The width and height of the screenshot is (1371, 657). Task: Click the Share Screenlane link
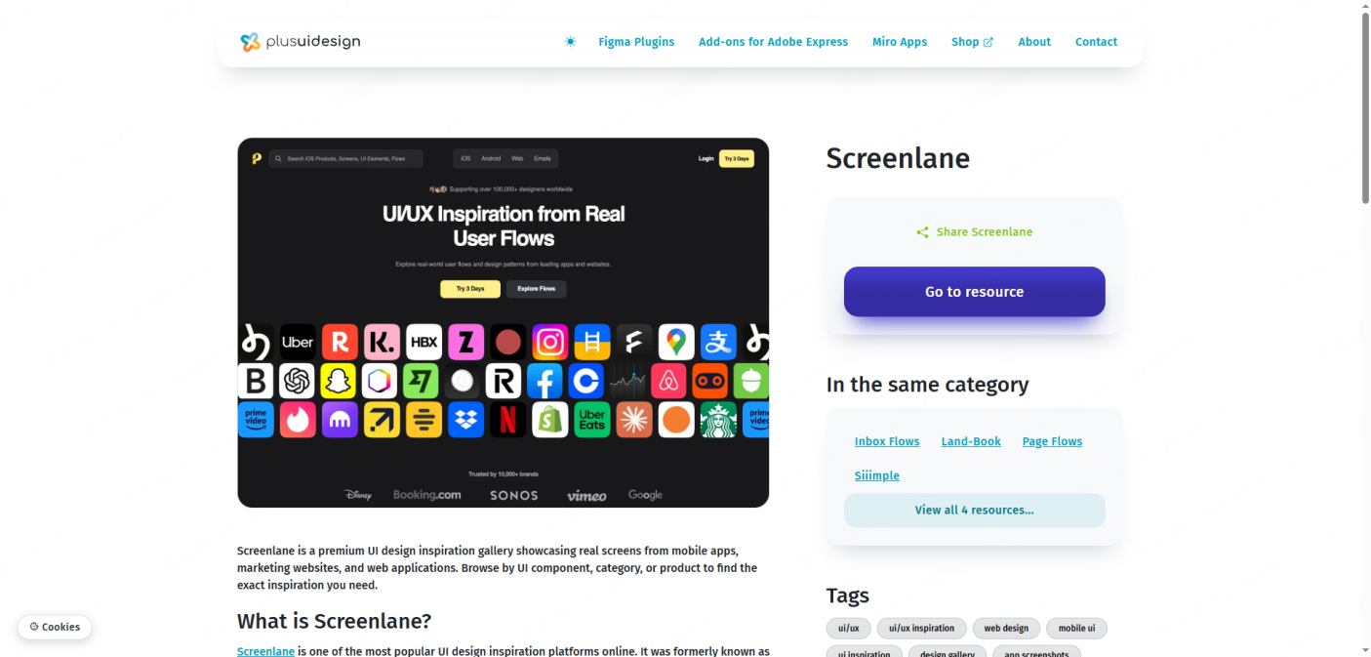974,232
